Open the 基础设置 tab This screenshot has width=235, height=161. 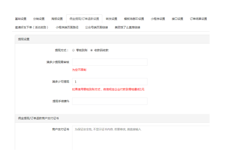pos(21,19)
